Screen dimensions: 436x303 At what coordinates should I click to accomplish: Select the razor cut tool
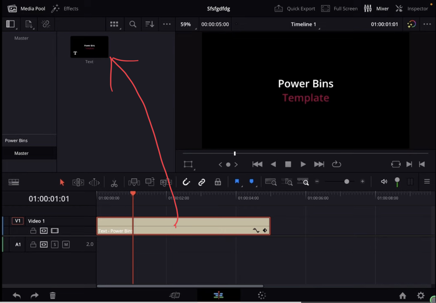(x=114, y=182)
